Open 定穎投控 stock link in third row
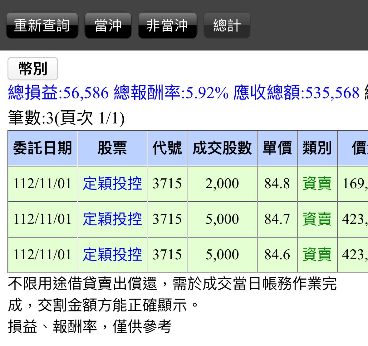The width and height of the screenshot is (368, 346). [x=112, y=254]
